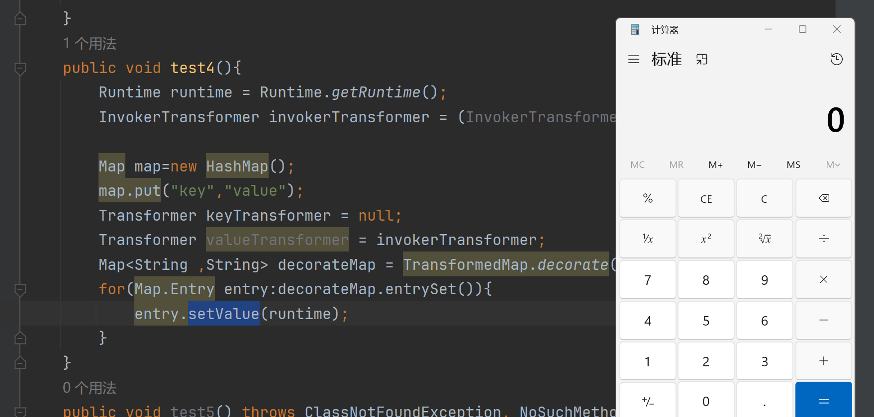The image size is (874, 417).
Task: Click the M- memory subtract button
Action: (x=755, y=165)
